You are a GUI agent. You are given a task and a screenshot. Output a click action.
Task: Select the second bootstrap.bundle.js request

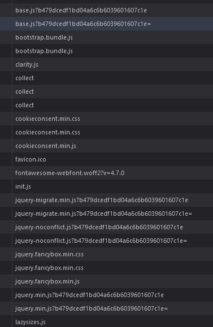106,51
